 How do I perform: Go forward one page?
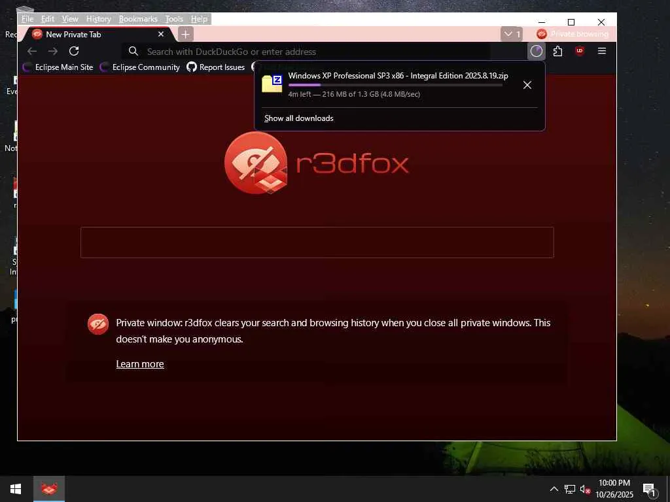[52, 51]
